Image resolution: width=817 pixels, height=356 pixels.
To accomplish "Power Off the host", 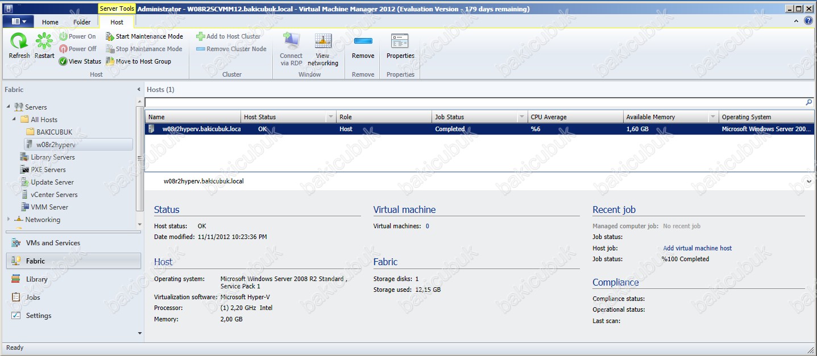I will (x=78, y=49).
